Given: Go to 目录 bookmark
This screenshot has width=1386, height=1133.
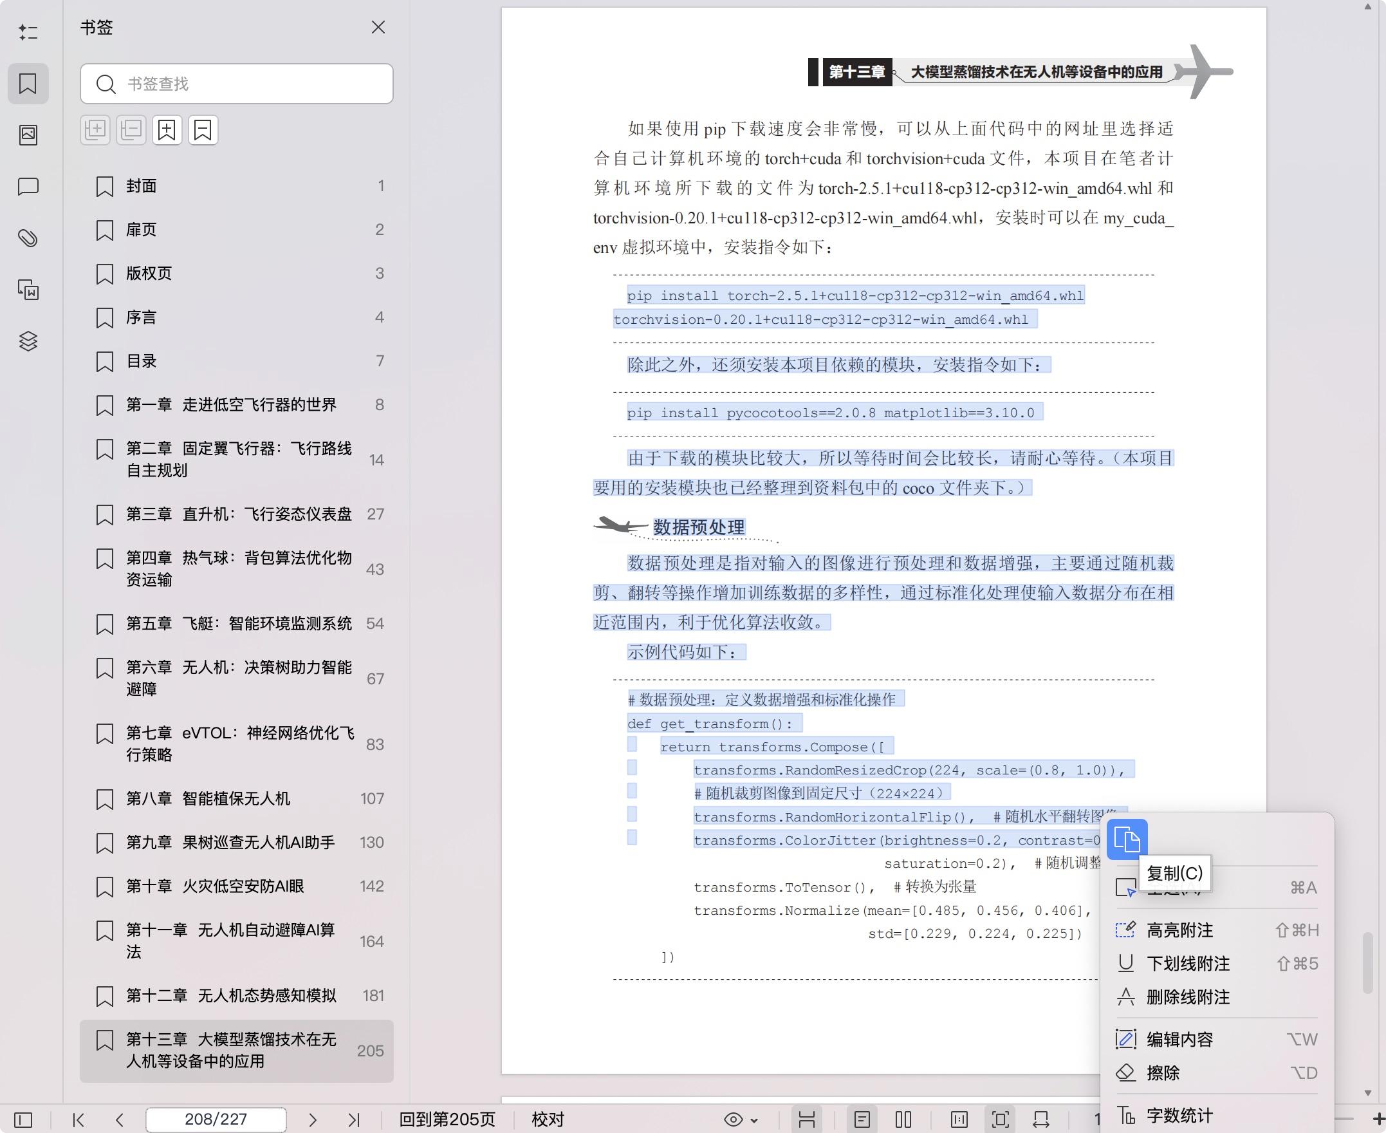Looking at the screenshot, I should tap(237, 361).
